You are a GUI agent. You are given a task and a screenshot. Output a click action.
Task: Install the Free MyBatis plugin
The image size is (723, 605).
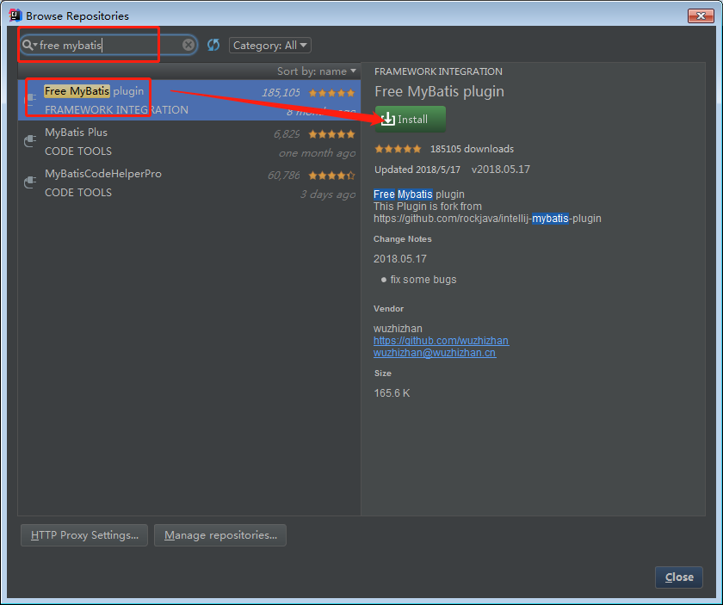click(410, 120)
